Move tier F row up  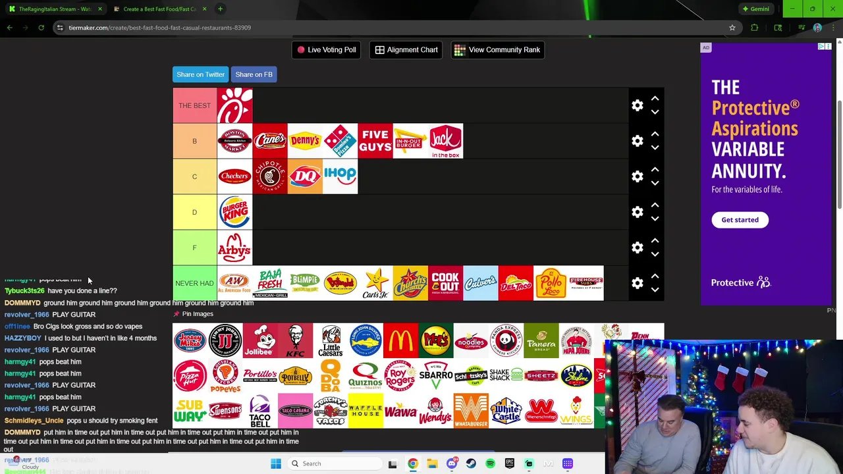click(655, 241)
